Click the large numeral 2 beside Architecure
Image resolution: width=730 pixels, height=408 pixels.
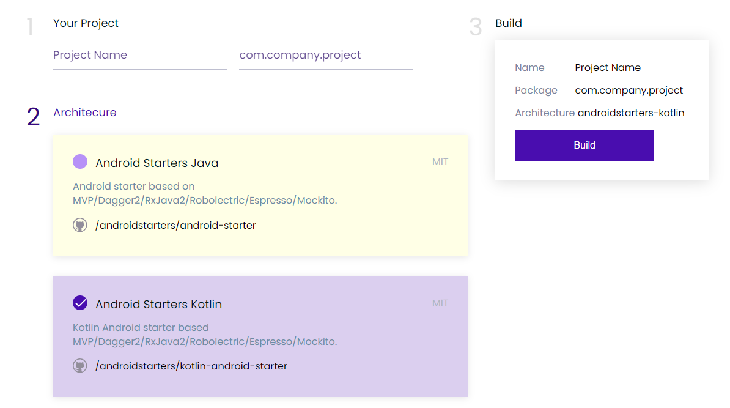pos(33,116)
